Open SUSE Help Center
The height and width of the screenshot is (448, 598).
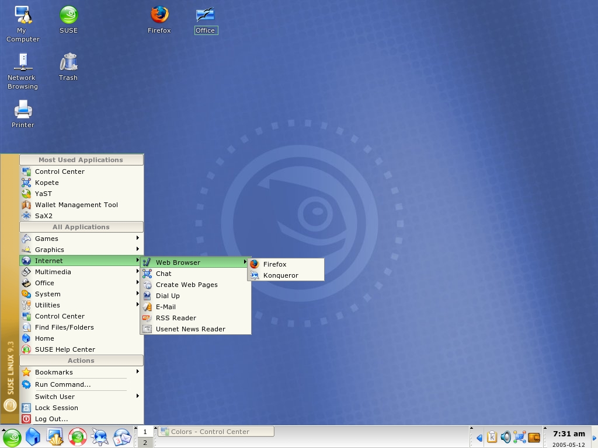pos(81,349)
